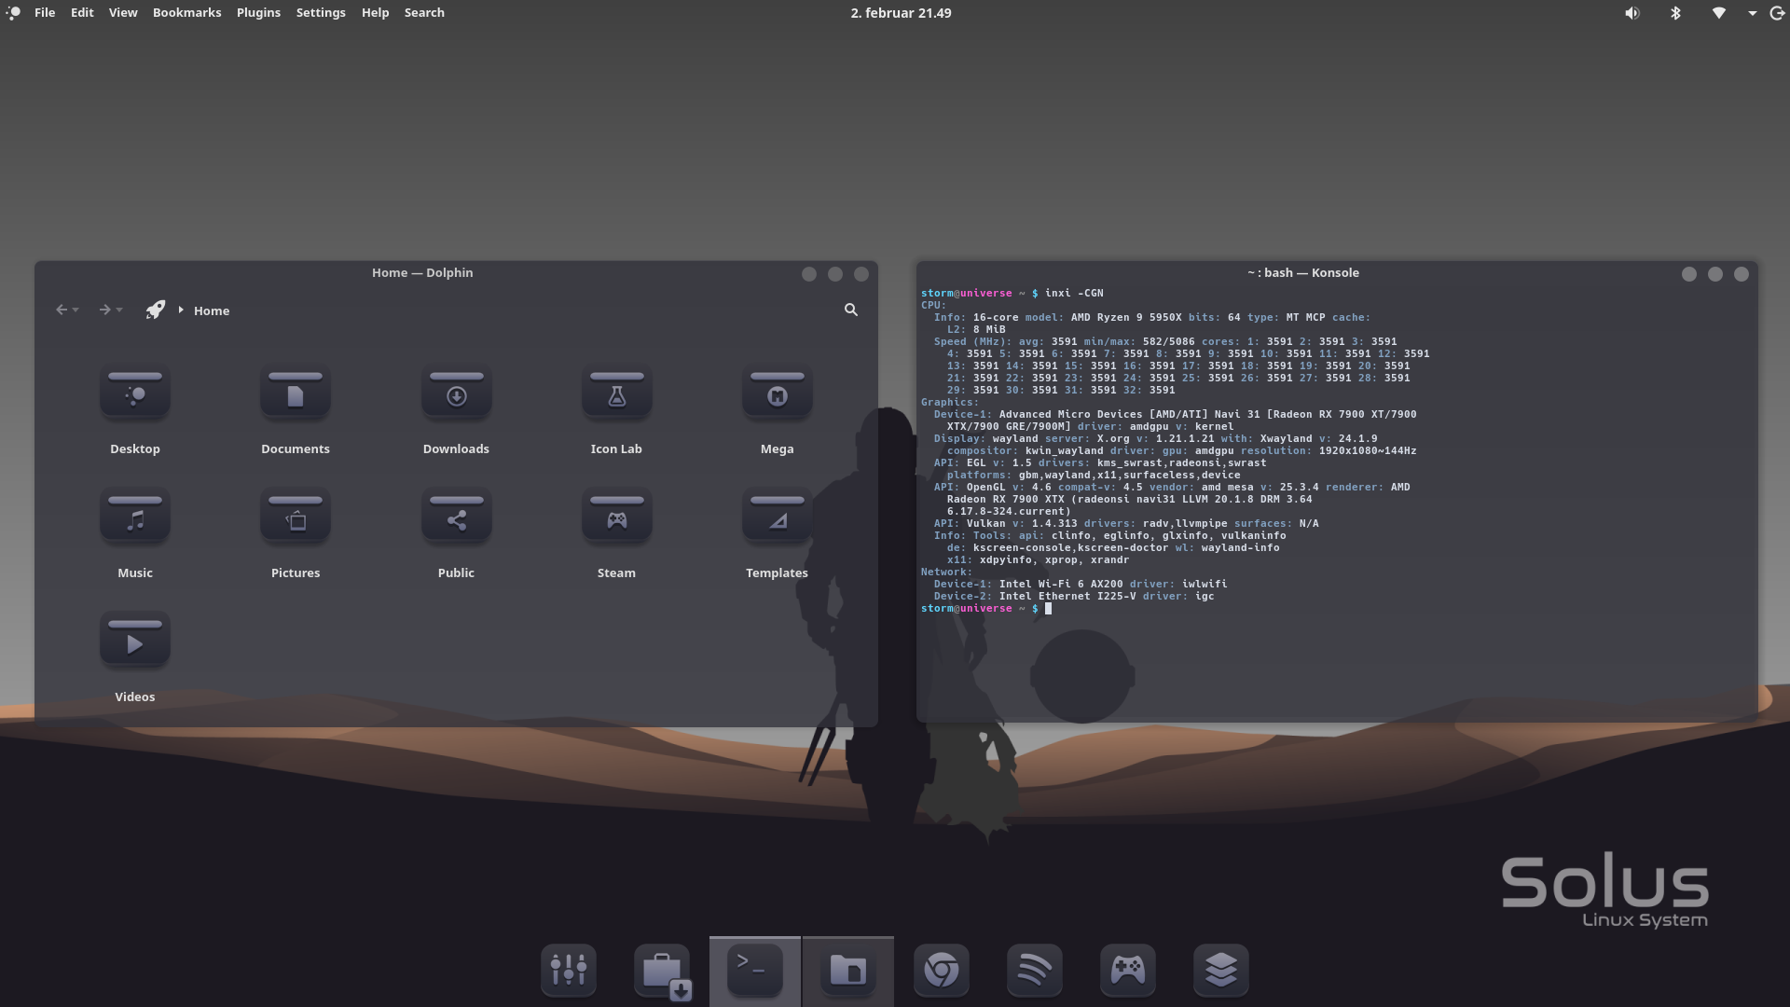Screen dimensions: 1790x1007
Task: Click inside the Konsole terminal prompt
Action: 1049,609
